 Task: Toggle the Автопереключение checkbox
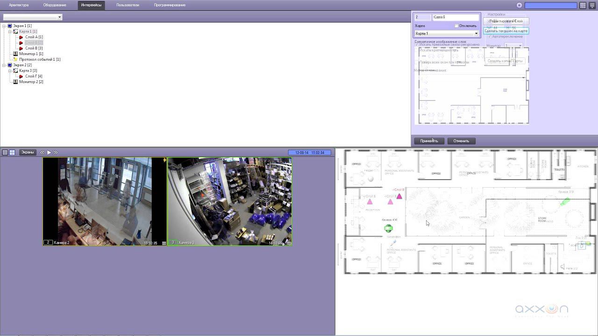tap(490, 36)
